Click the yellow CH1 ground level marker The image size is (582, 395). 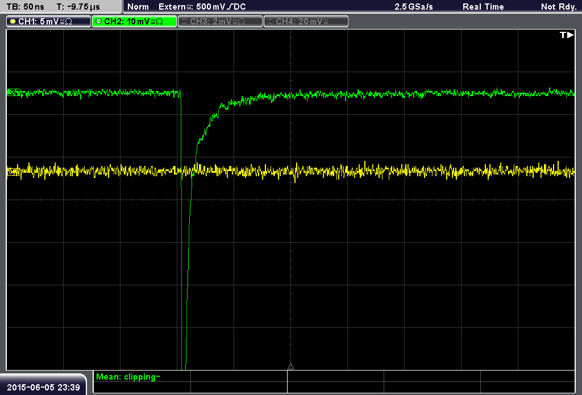14,172
